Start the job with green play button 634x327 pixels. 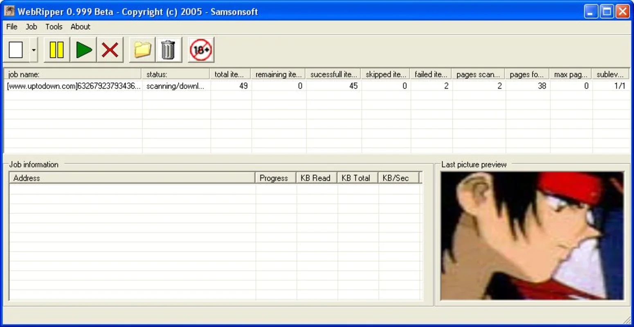pyautogui.click(x=83, y=50)
